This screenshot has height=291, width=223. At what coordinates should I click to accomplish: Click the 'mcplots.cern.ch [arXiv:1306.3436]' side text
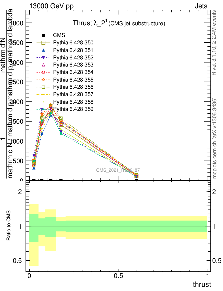pos(214,138)
